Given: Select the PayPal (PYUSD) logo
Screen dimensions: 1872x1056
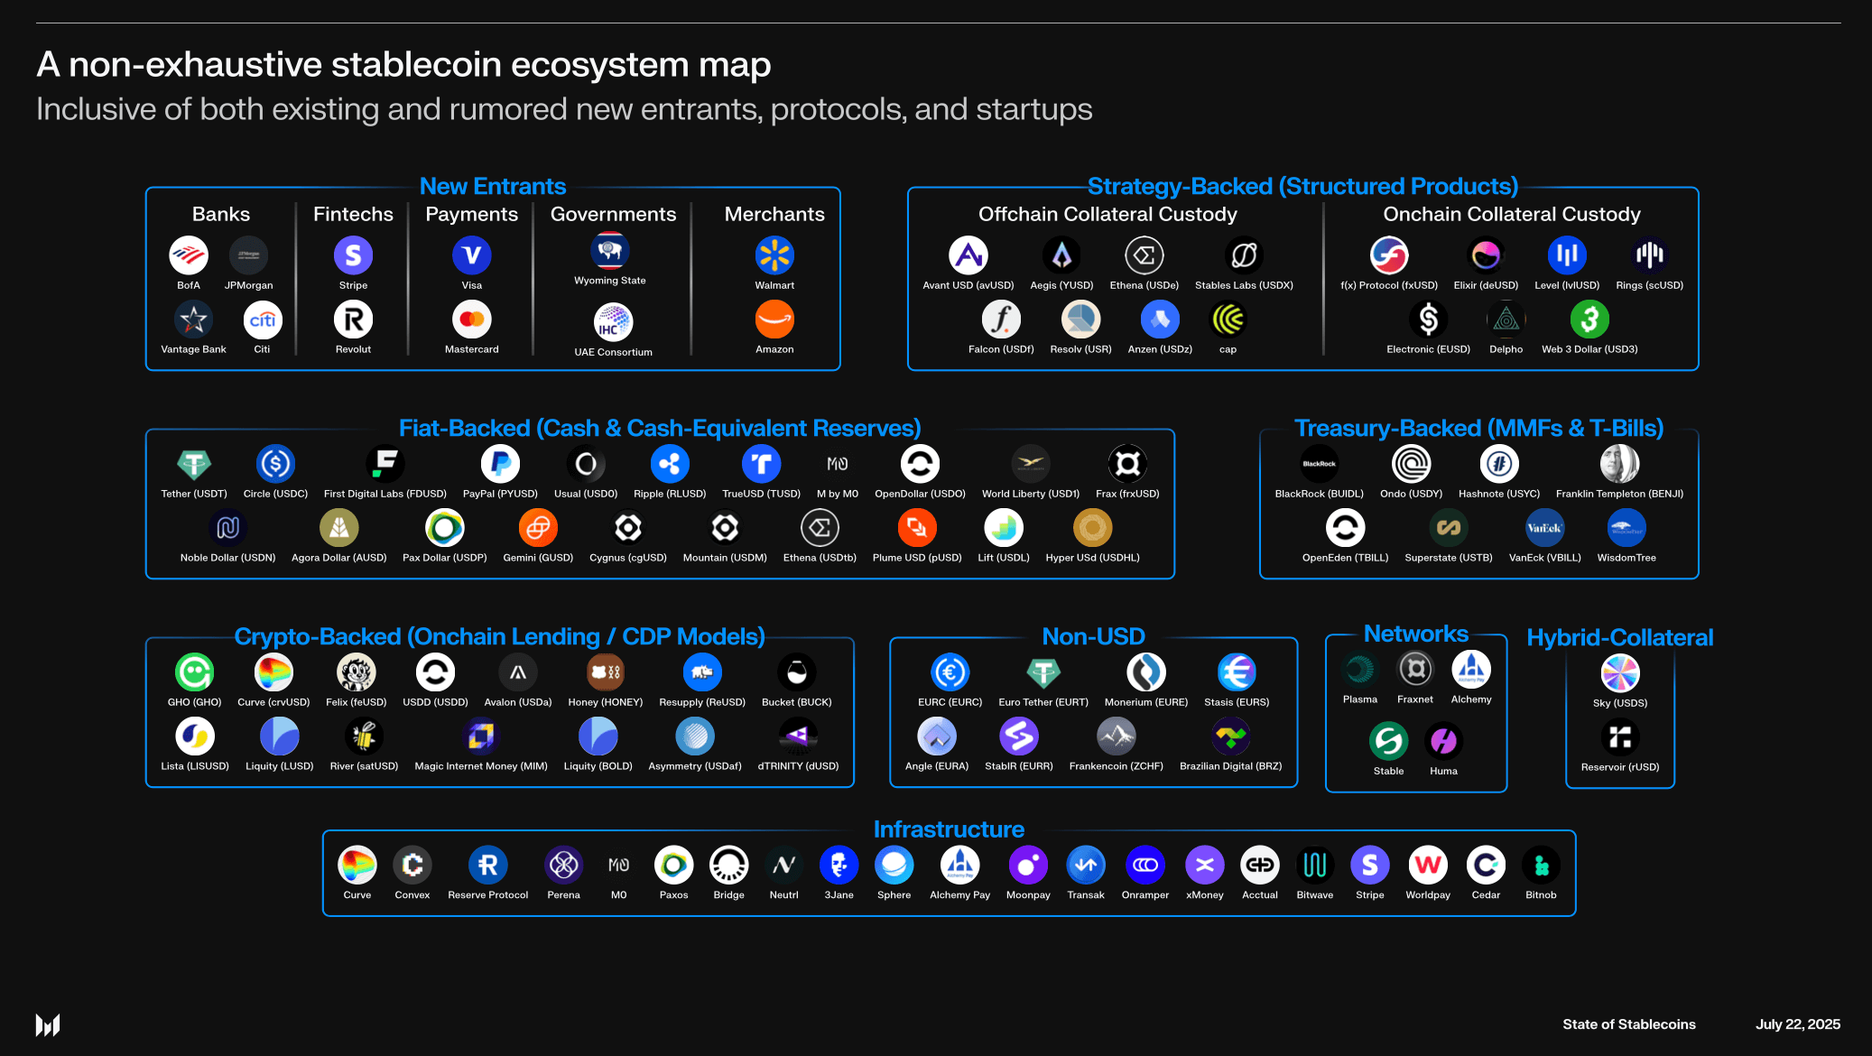Looking at the screenshot, I should (500, 463).
